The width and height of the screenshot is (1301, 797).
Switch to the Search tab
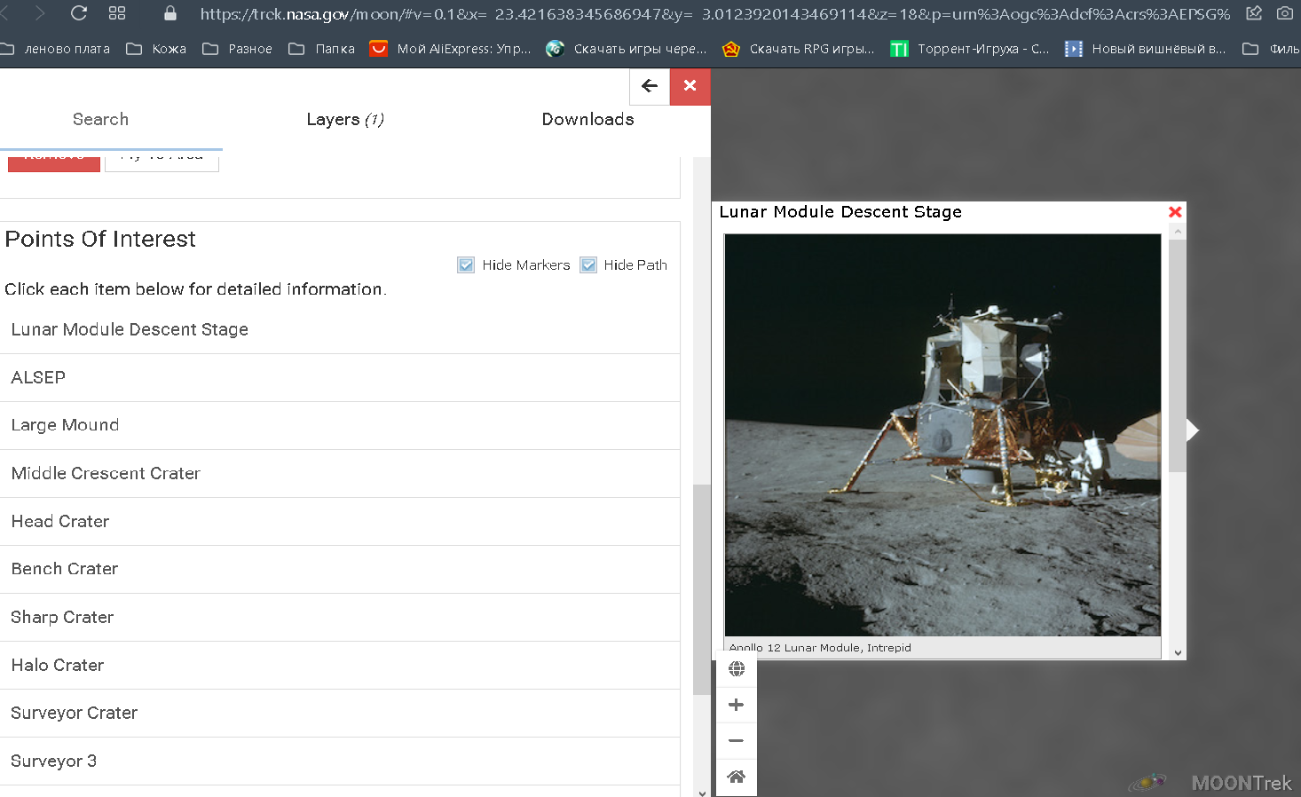(x=100, y=120)
